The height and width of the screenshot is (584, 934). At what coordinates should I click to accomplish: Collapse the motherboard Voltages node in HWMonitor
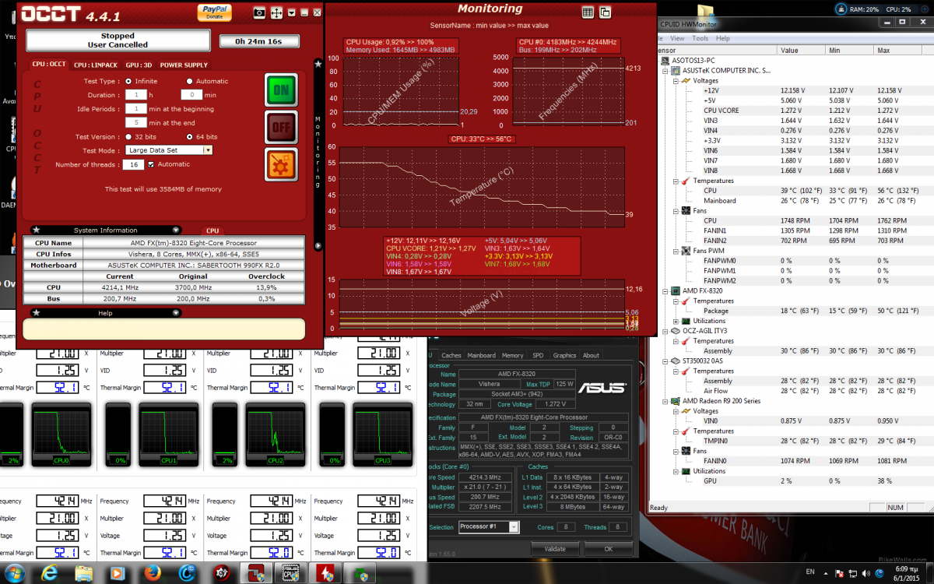(x=675, y=80)
